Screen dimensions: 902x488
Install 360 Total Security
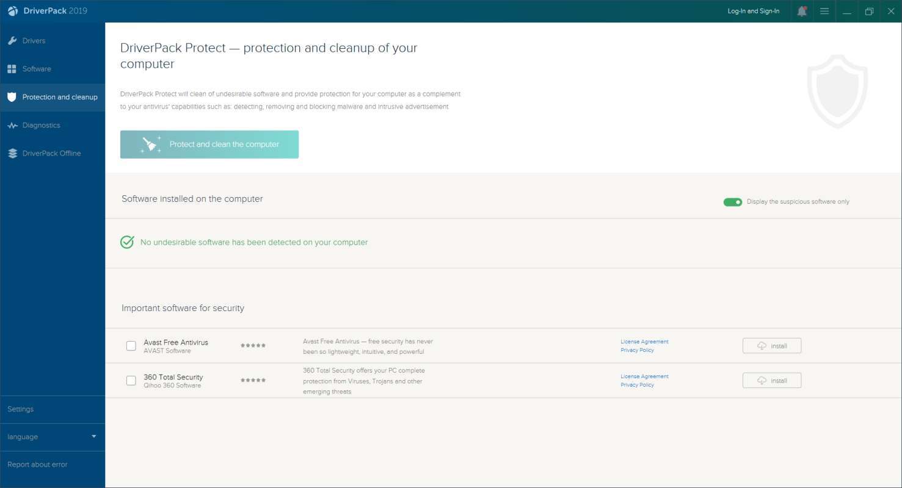click(x=772, y=381)
